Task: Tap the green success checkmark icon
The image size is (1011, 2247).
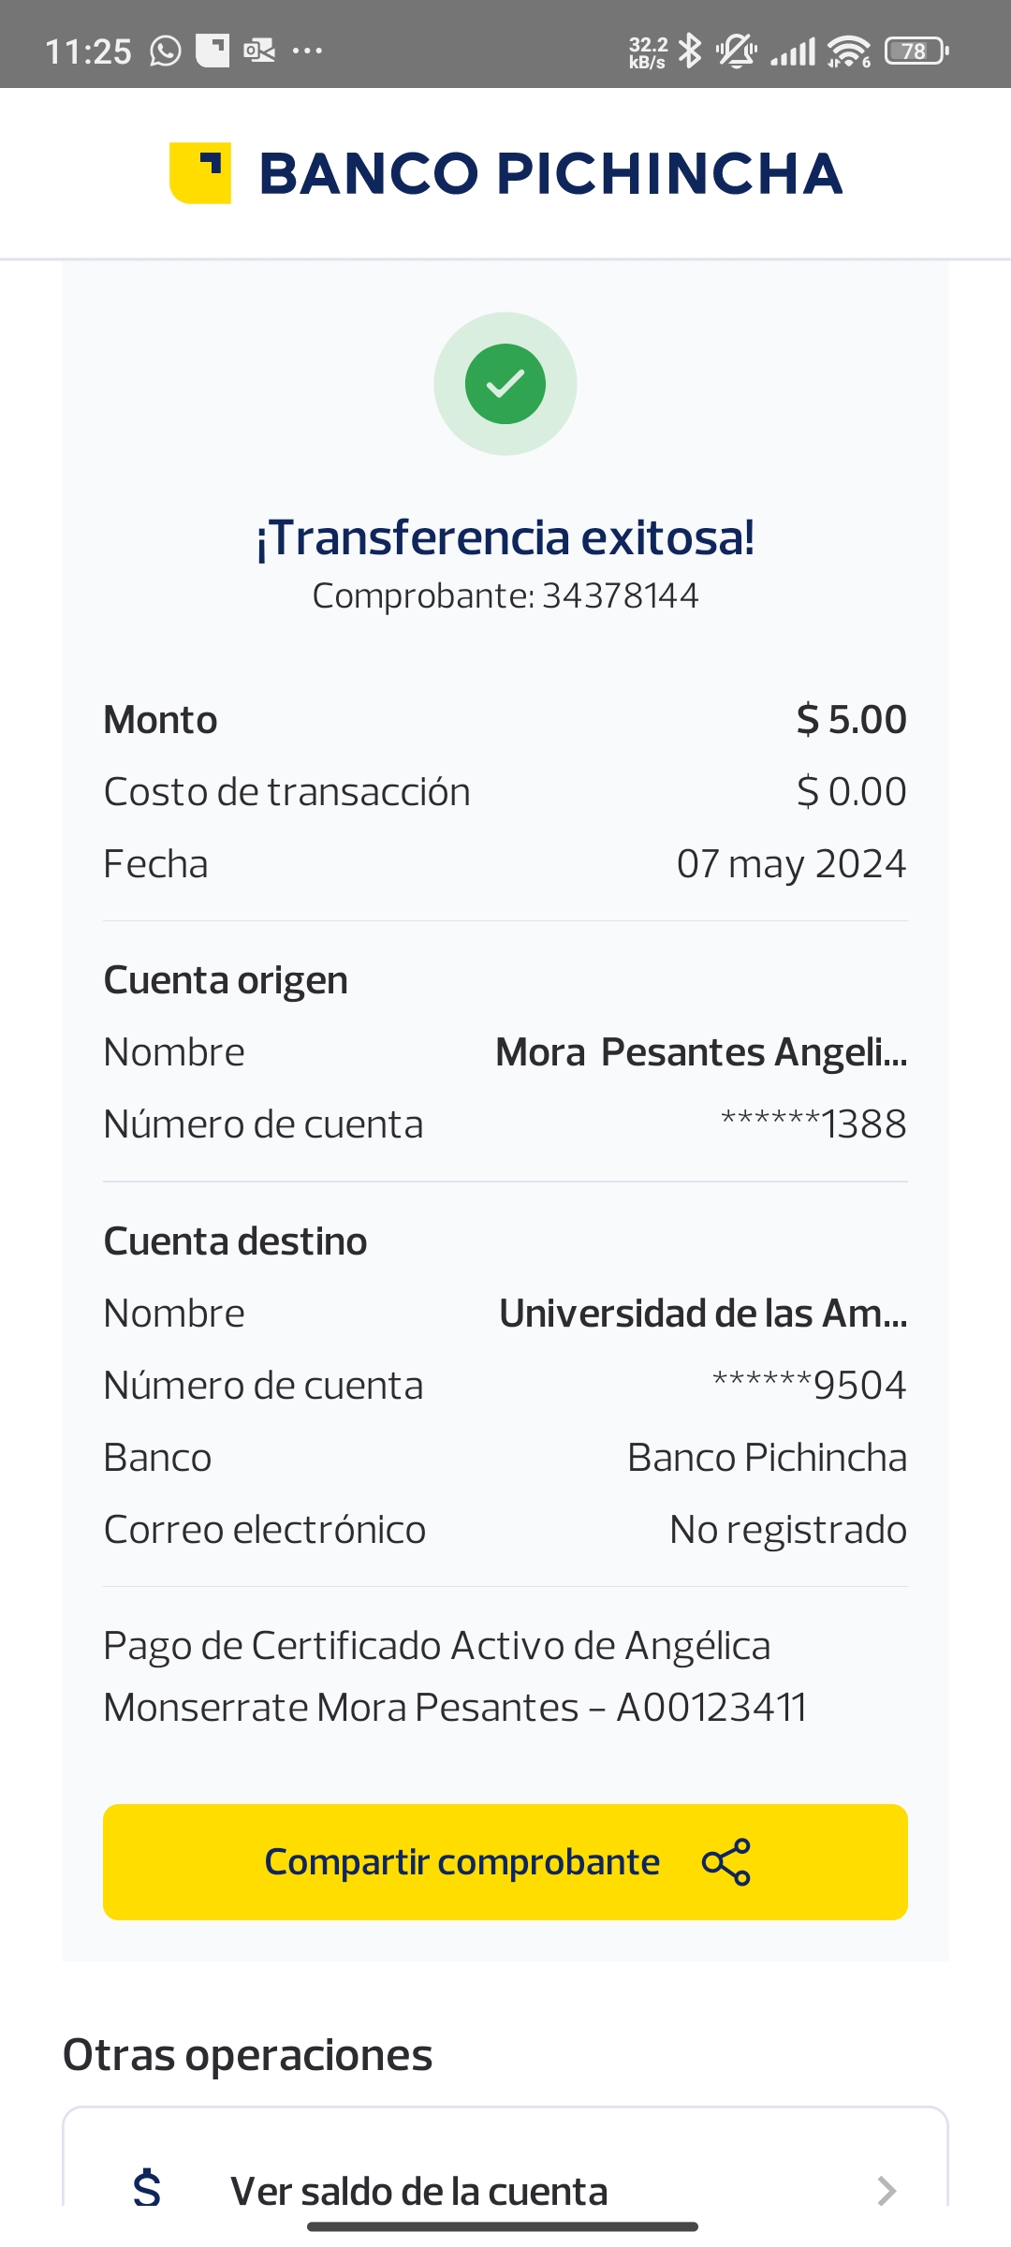Action: click(505, 384)
